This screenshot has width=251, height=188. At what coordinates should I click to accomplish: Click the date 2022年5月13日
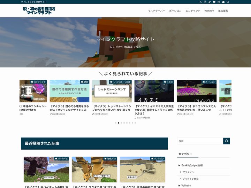pos(143,118)
